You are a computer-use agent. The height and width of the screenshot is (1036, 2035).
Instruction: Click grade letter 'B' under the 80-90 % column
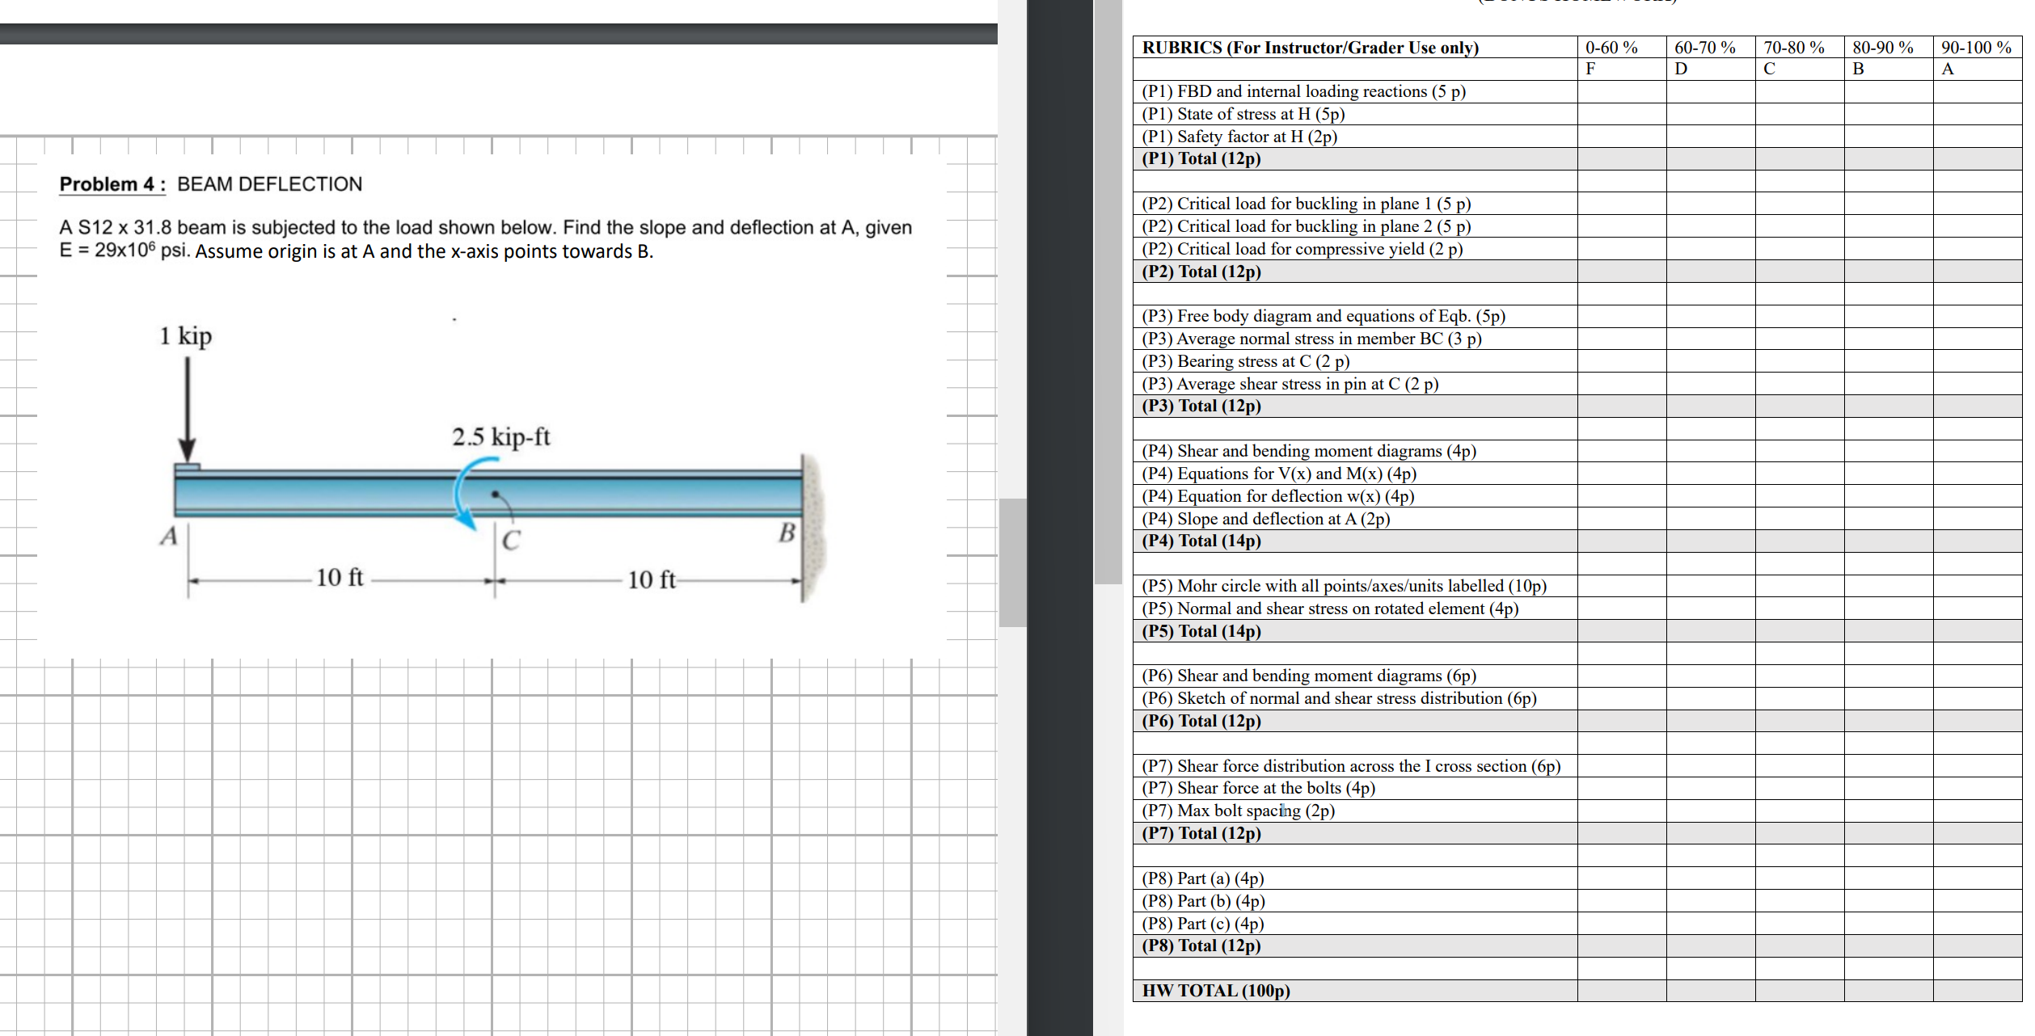[1858, 69]
